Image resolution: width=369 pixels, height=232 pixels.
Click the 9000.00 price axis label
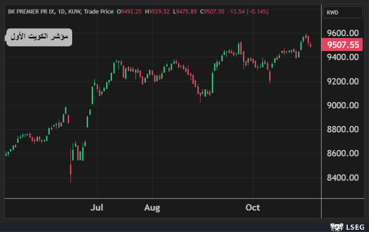coord(342,105)
